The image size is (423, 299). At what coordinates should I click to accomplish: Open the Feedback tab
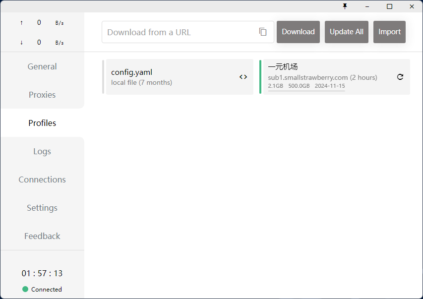pos(42,236)
